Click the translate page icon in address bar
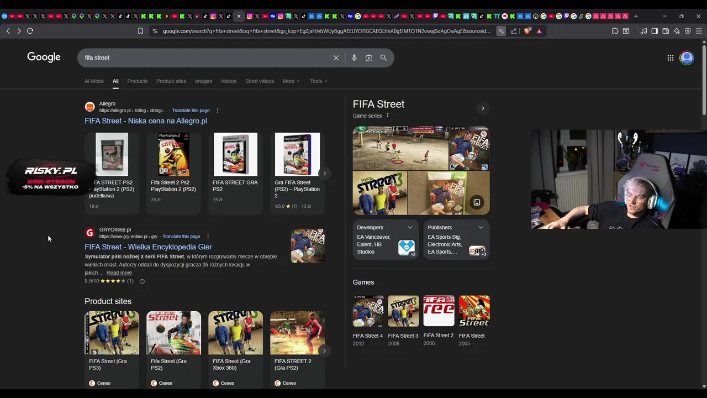 [501, 31]
